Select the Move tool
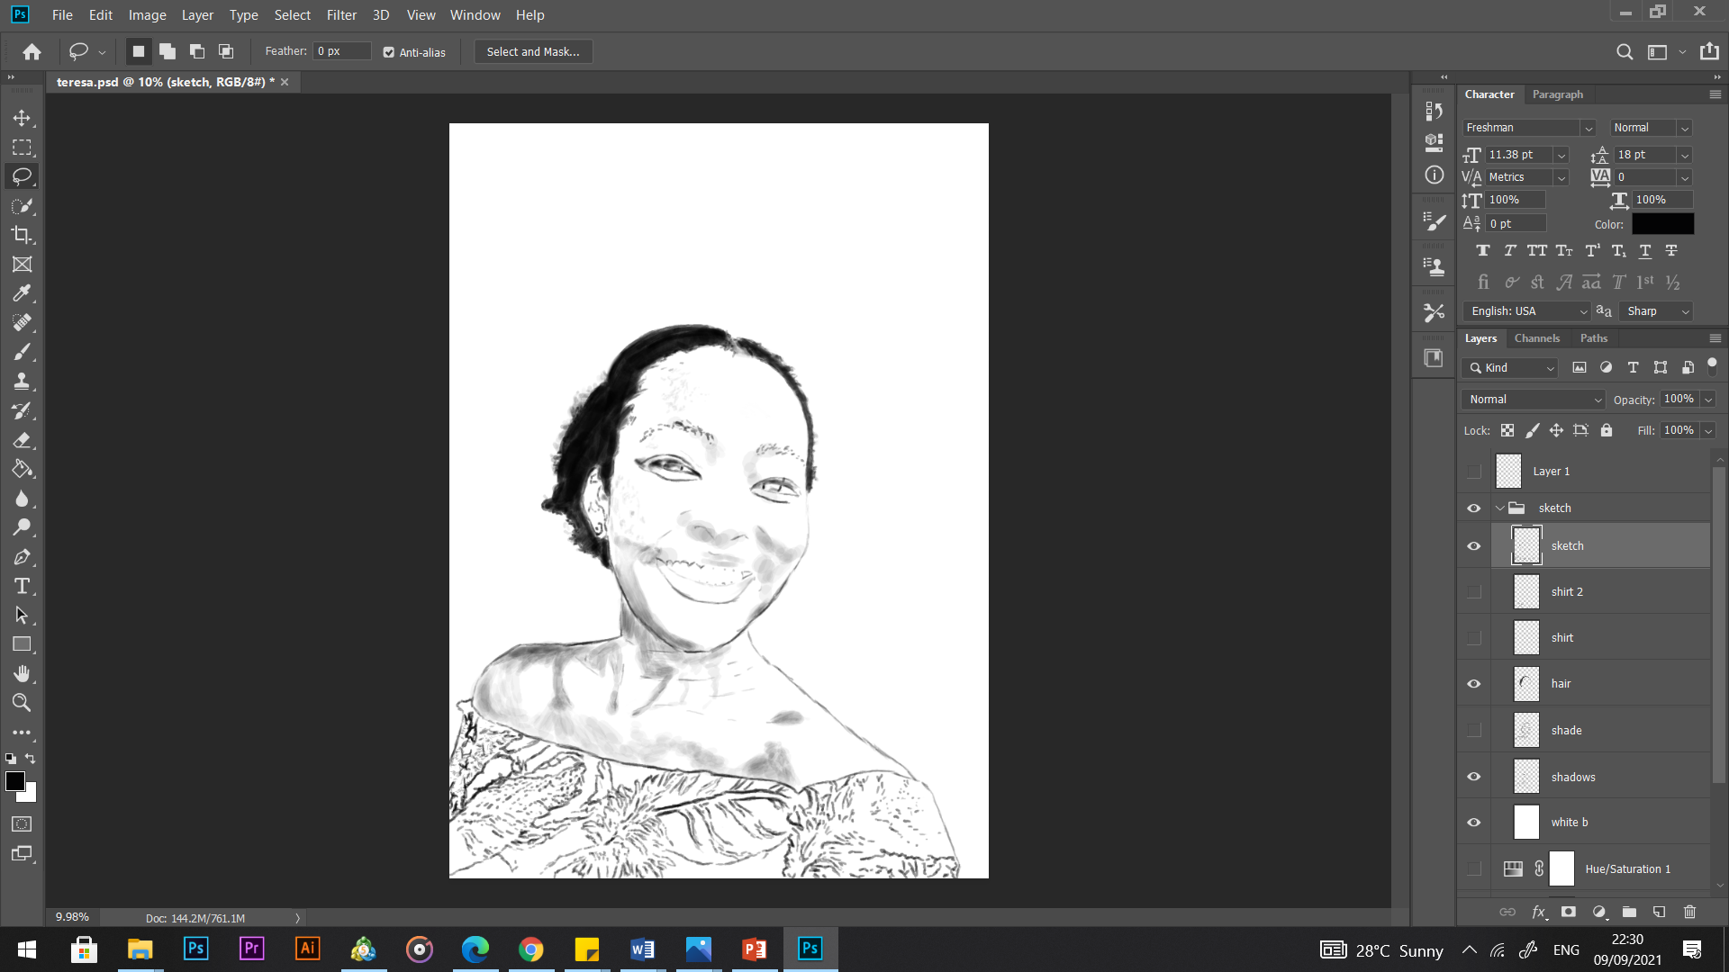Image resolution: width=1729 pixels, height=972 pixels. [x=23, y=118]
